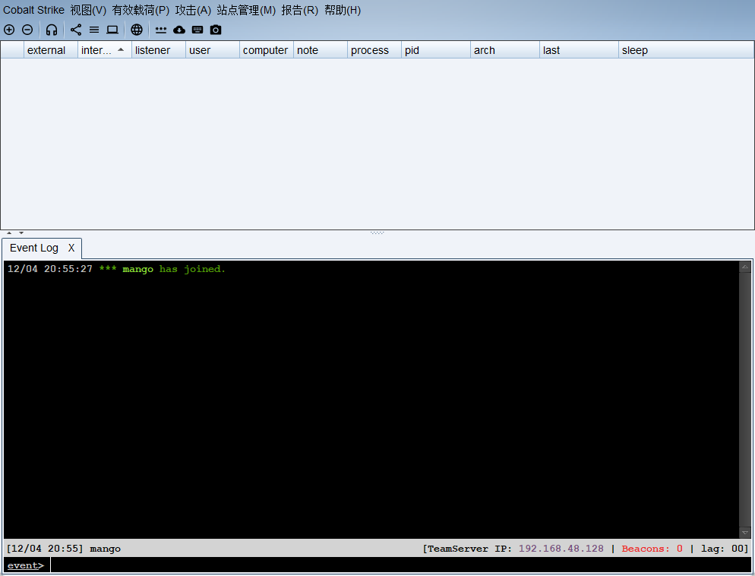Sort sessions by computer column header

tap(267, 50)
